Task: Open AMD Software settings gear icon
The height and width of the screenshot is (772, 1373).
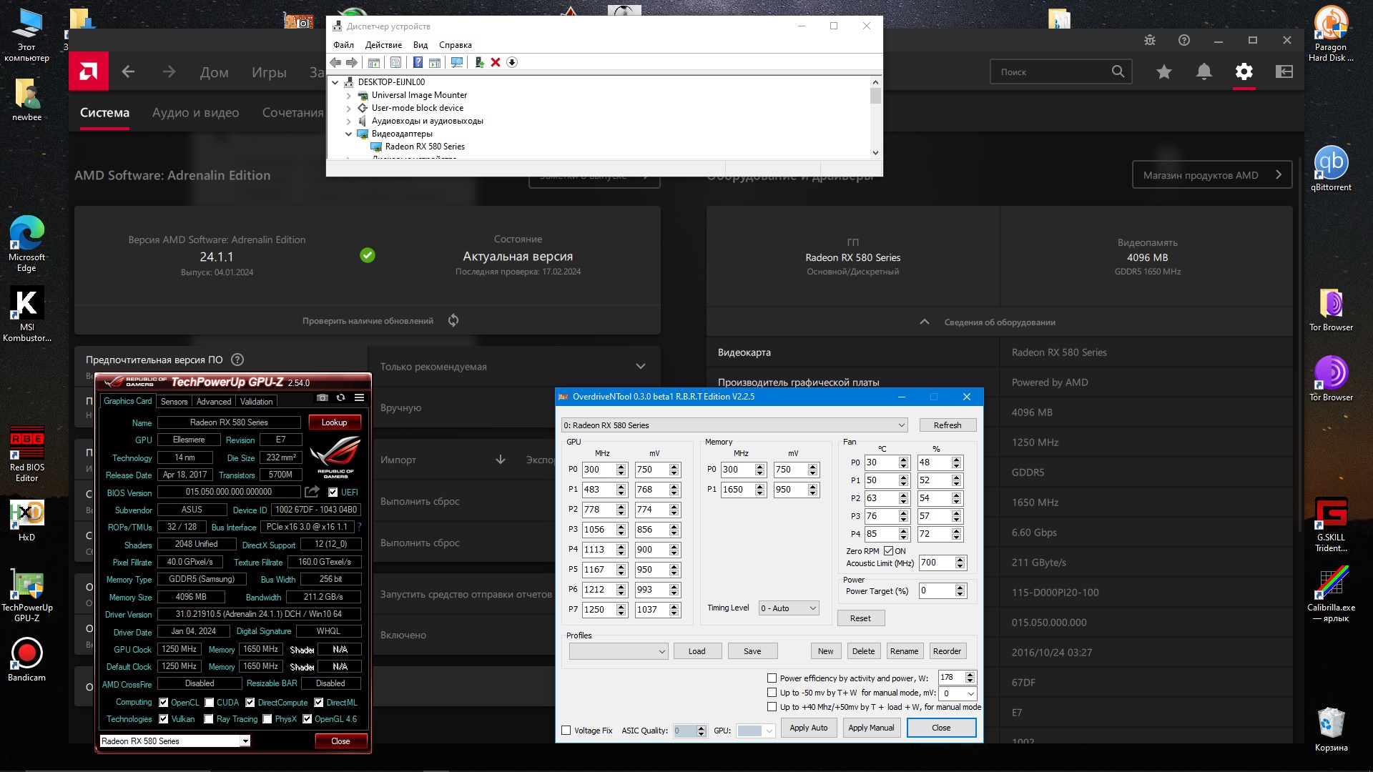Action: tap(1244, 71)
